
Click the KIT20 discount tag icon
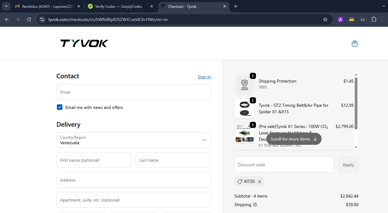240,181
